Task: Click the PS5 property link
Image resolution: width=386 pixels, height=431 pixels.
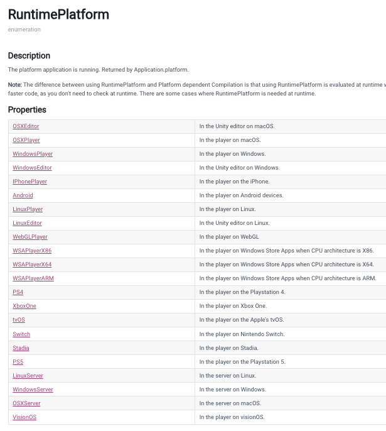Action: [18, 362]
